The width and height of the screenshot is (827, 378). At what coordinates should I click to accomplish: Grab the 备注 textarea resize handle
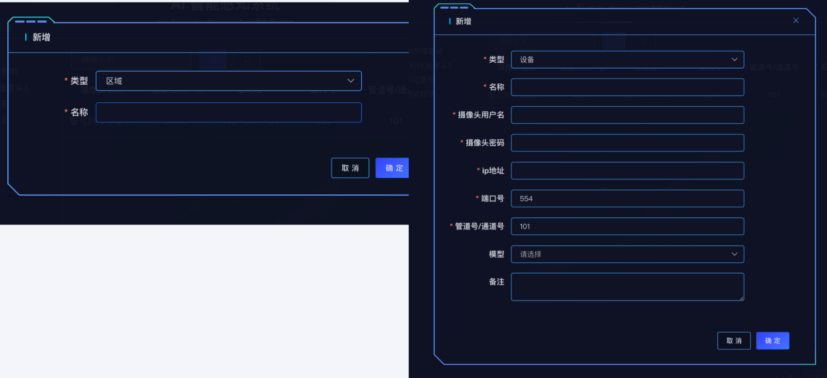[x=742, y=298]
